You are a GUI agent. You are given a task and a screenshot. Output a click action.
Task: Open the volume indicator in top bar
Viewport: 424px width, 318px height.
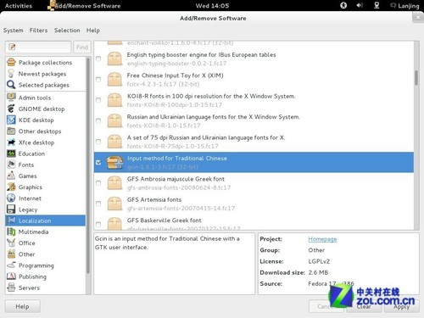tap(360, 5)
